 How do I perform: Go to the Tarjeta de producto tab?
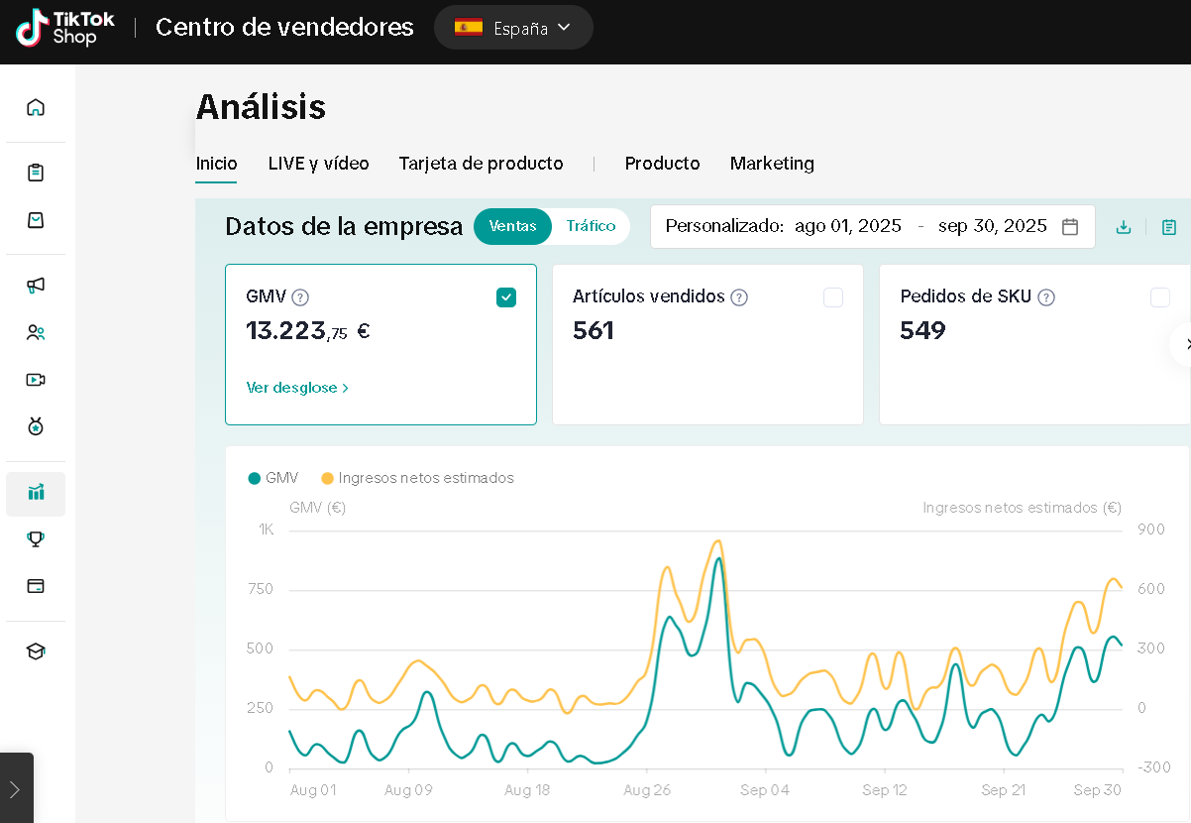(481, 164)
